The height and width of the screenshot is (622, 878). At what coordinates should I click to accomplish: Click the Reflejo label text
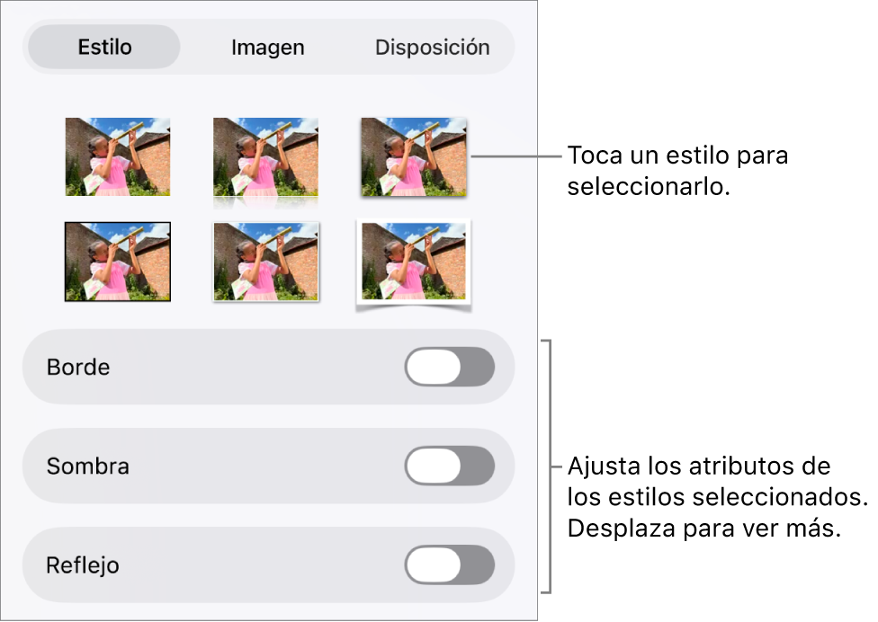pos(83,565)
